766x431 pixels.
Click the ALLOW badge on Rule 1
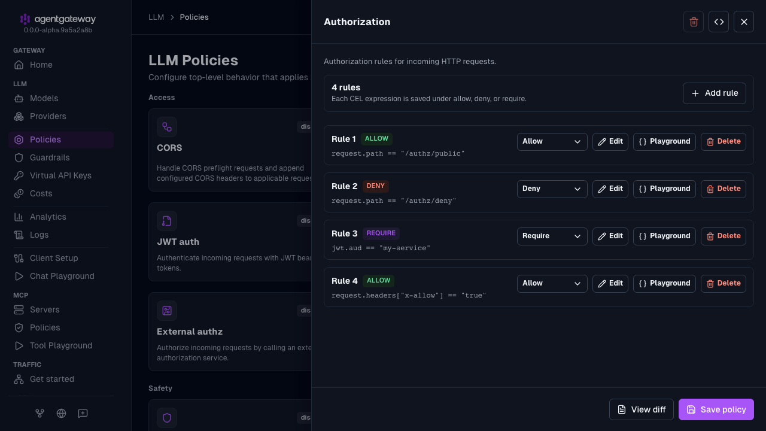point(377,139)
